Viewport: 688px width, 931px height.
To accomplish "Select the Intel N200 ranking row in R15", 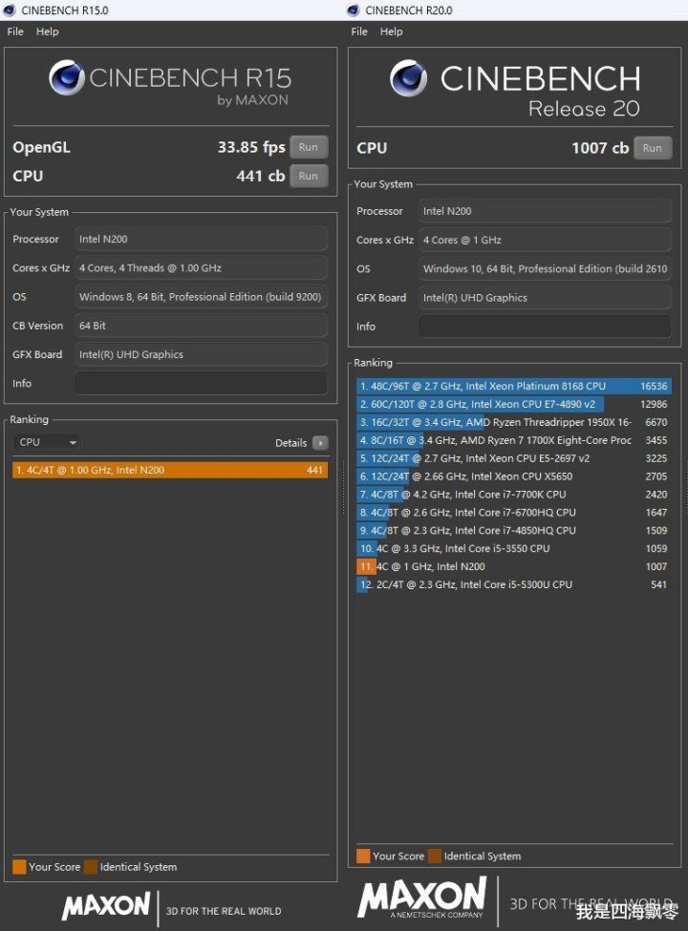I will tap(169, 470).
